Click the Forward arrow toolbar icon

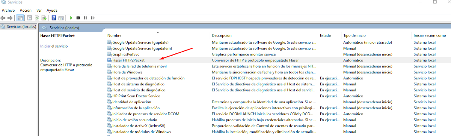click(x=10, y=18)
